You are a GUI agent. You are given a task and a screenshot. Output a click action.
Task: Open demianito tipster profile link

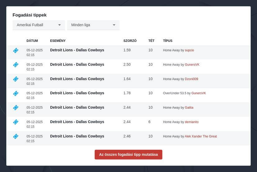click(x=191, y=122)
